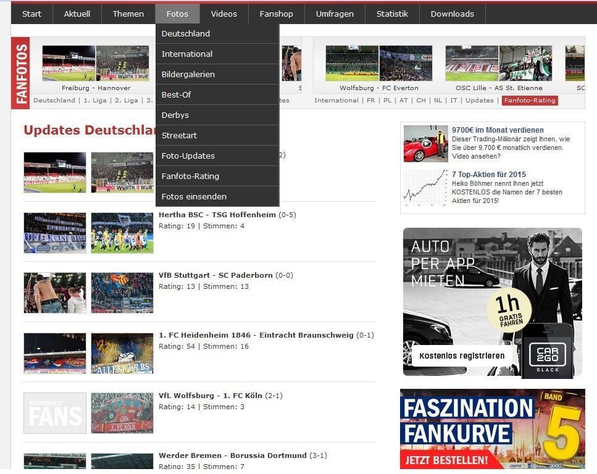Click the Würth banner thumbnail under Updates Deutschland
Viewport: 597px width, 474px height.
coord(122,172)
